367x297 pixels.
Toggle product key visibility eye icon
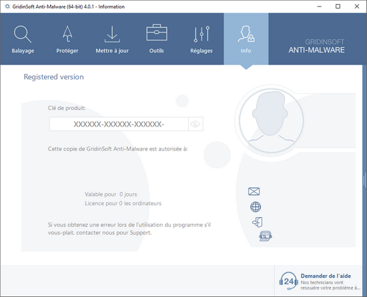pos(196,124)
